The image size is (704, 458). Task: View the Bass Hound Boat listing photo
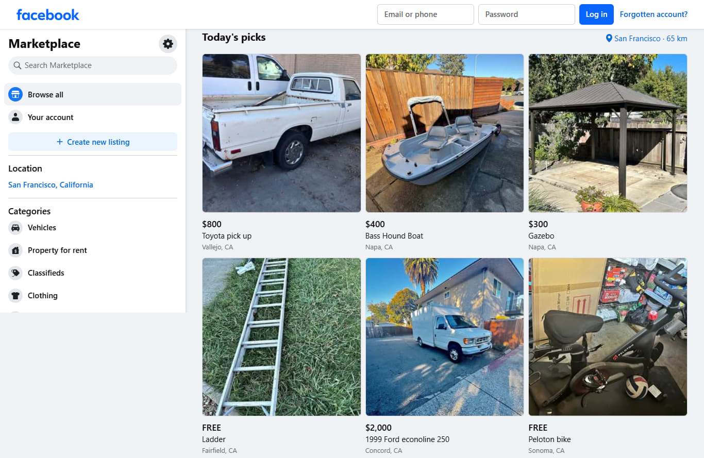444,132
